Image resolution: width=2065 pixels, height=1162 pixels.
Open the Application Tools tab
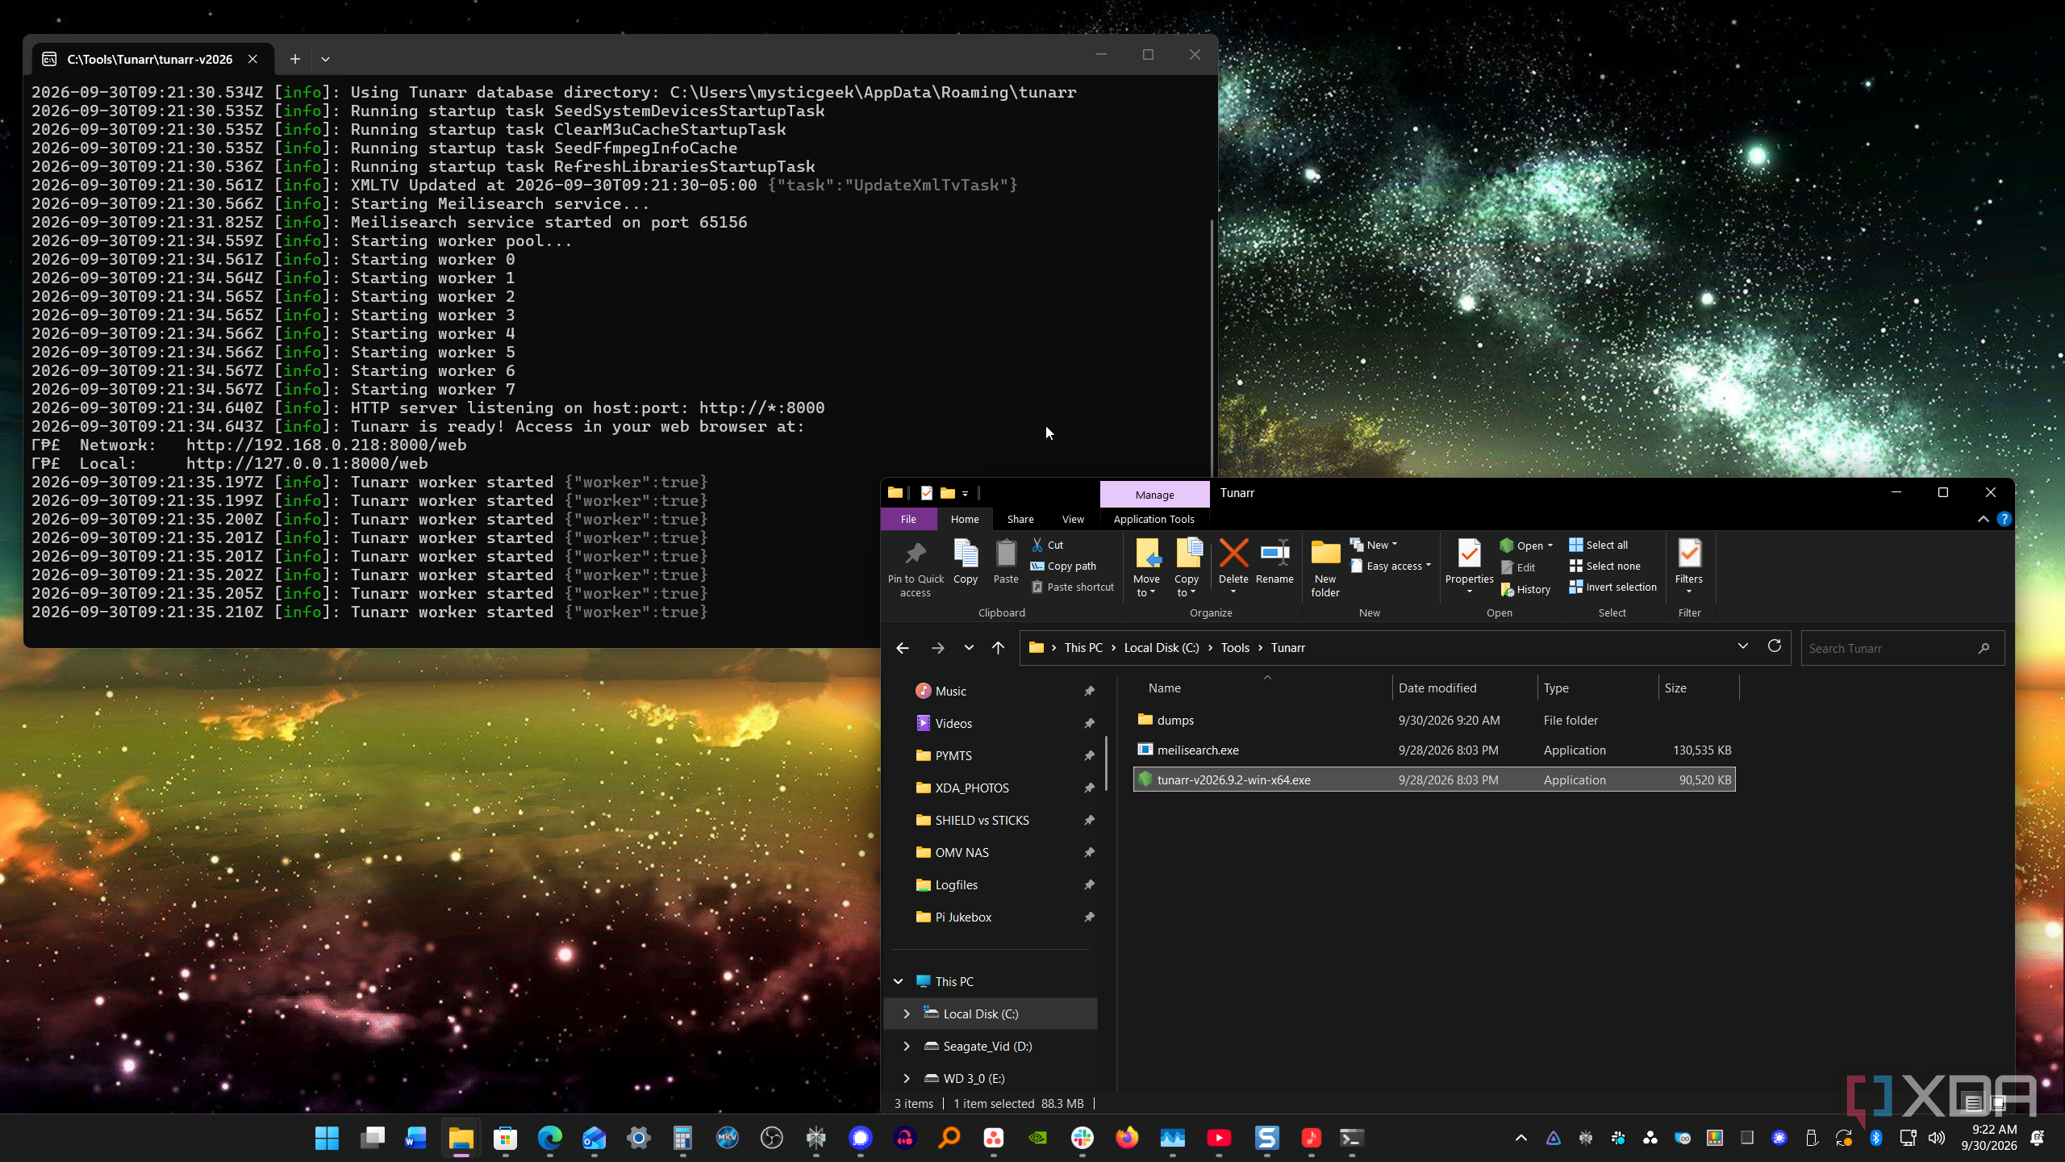(x=1153, y=520)
